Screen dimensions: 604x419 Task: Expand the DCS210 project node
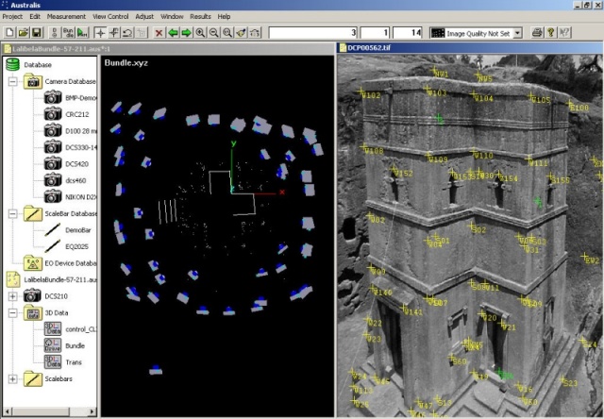tap(12, 296)
